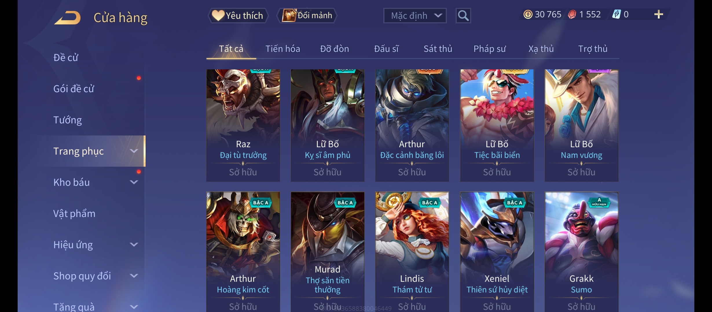Select the Lindis Thám tử tư skin card
The height and width of the screenshot is (312, 712).
(412, 252)
